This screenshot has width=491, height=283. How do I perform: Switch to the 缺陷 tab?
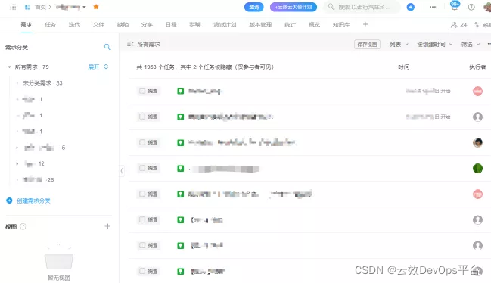[x=123, y=25]
